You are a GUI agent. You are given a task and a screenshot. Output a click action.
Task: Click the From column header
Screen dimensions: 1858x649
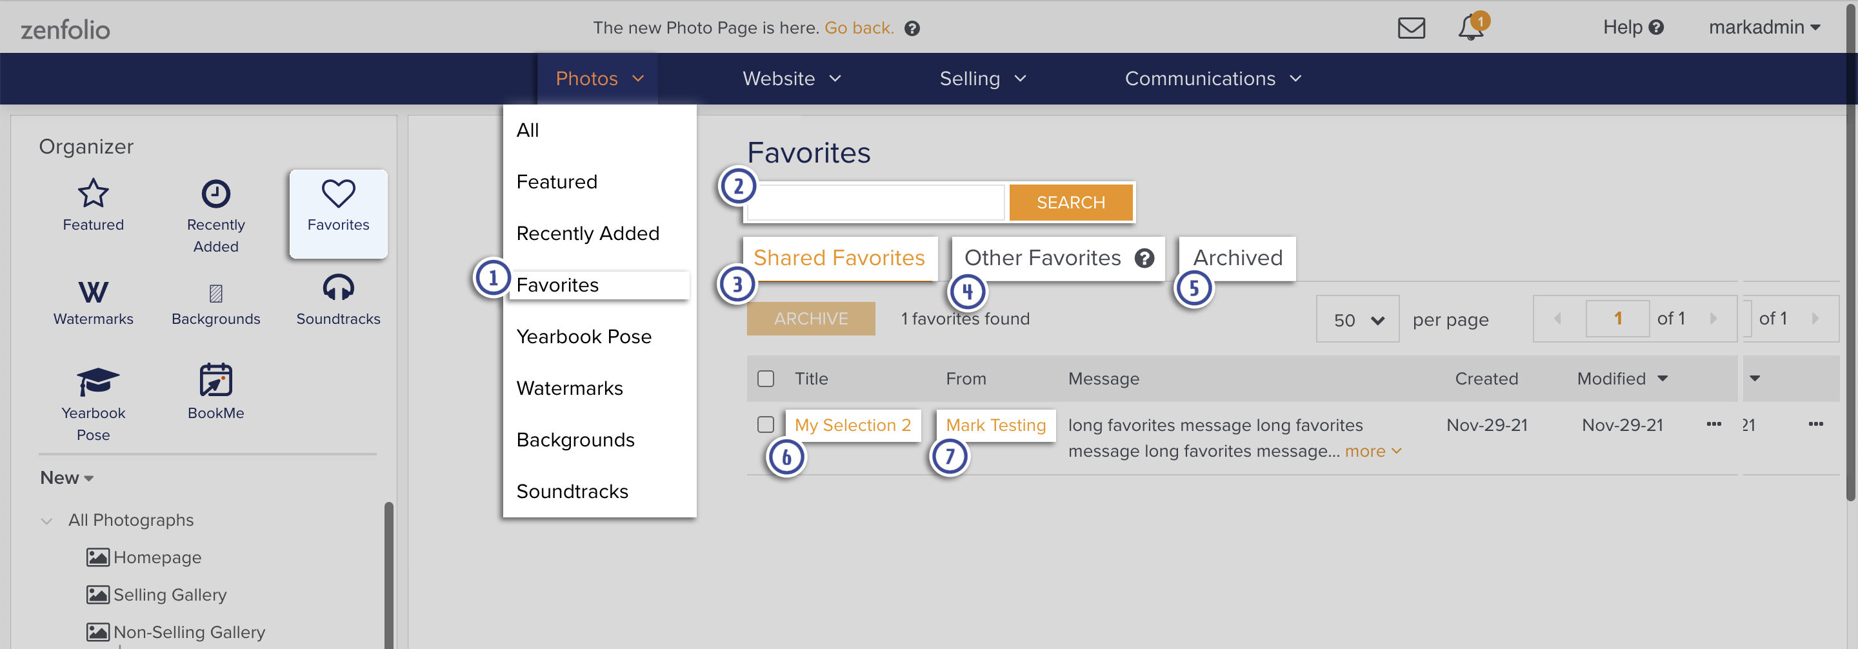(x=966, y=379)
